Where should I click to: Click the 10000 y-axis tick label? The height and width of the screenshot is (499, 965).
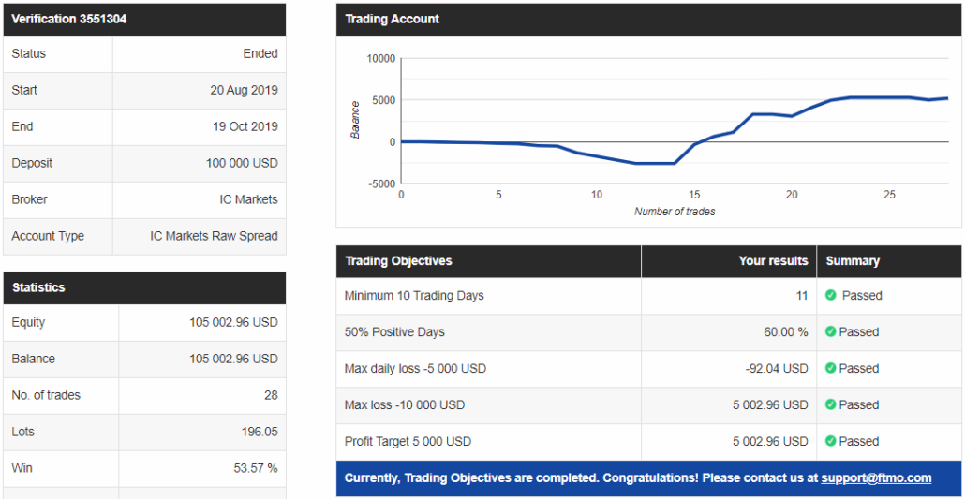click(381, 58)
